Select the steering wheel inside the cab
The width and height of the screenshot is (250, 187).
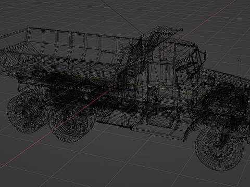coord(185,66)
